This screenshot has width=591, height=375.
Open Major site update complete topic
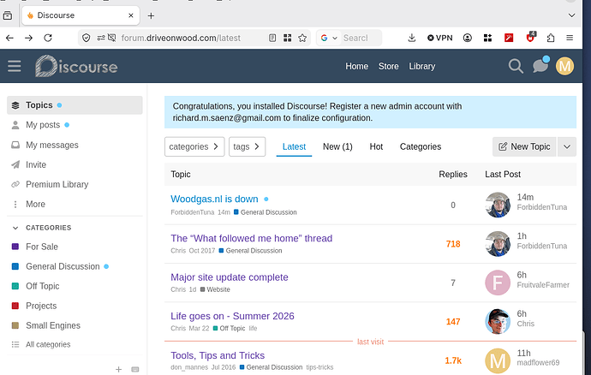(x=230, y=277)
